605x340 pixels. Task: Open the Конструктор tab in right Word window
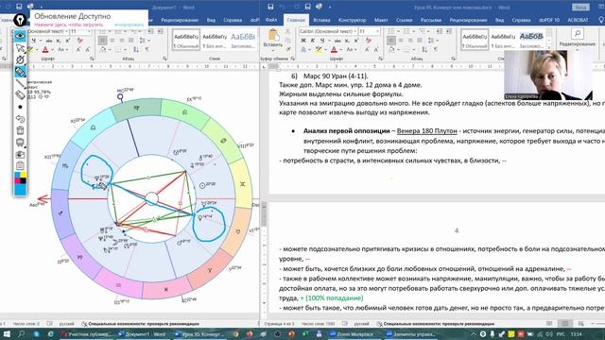coord(352,20)
